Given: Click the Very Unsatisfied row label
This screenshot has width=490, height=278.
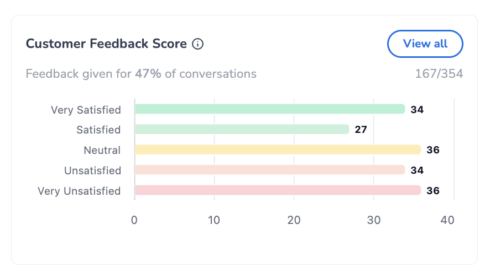Looking at the screenshot, I should point(79,191).
